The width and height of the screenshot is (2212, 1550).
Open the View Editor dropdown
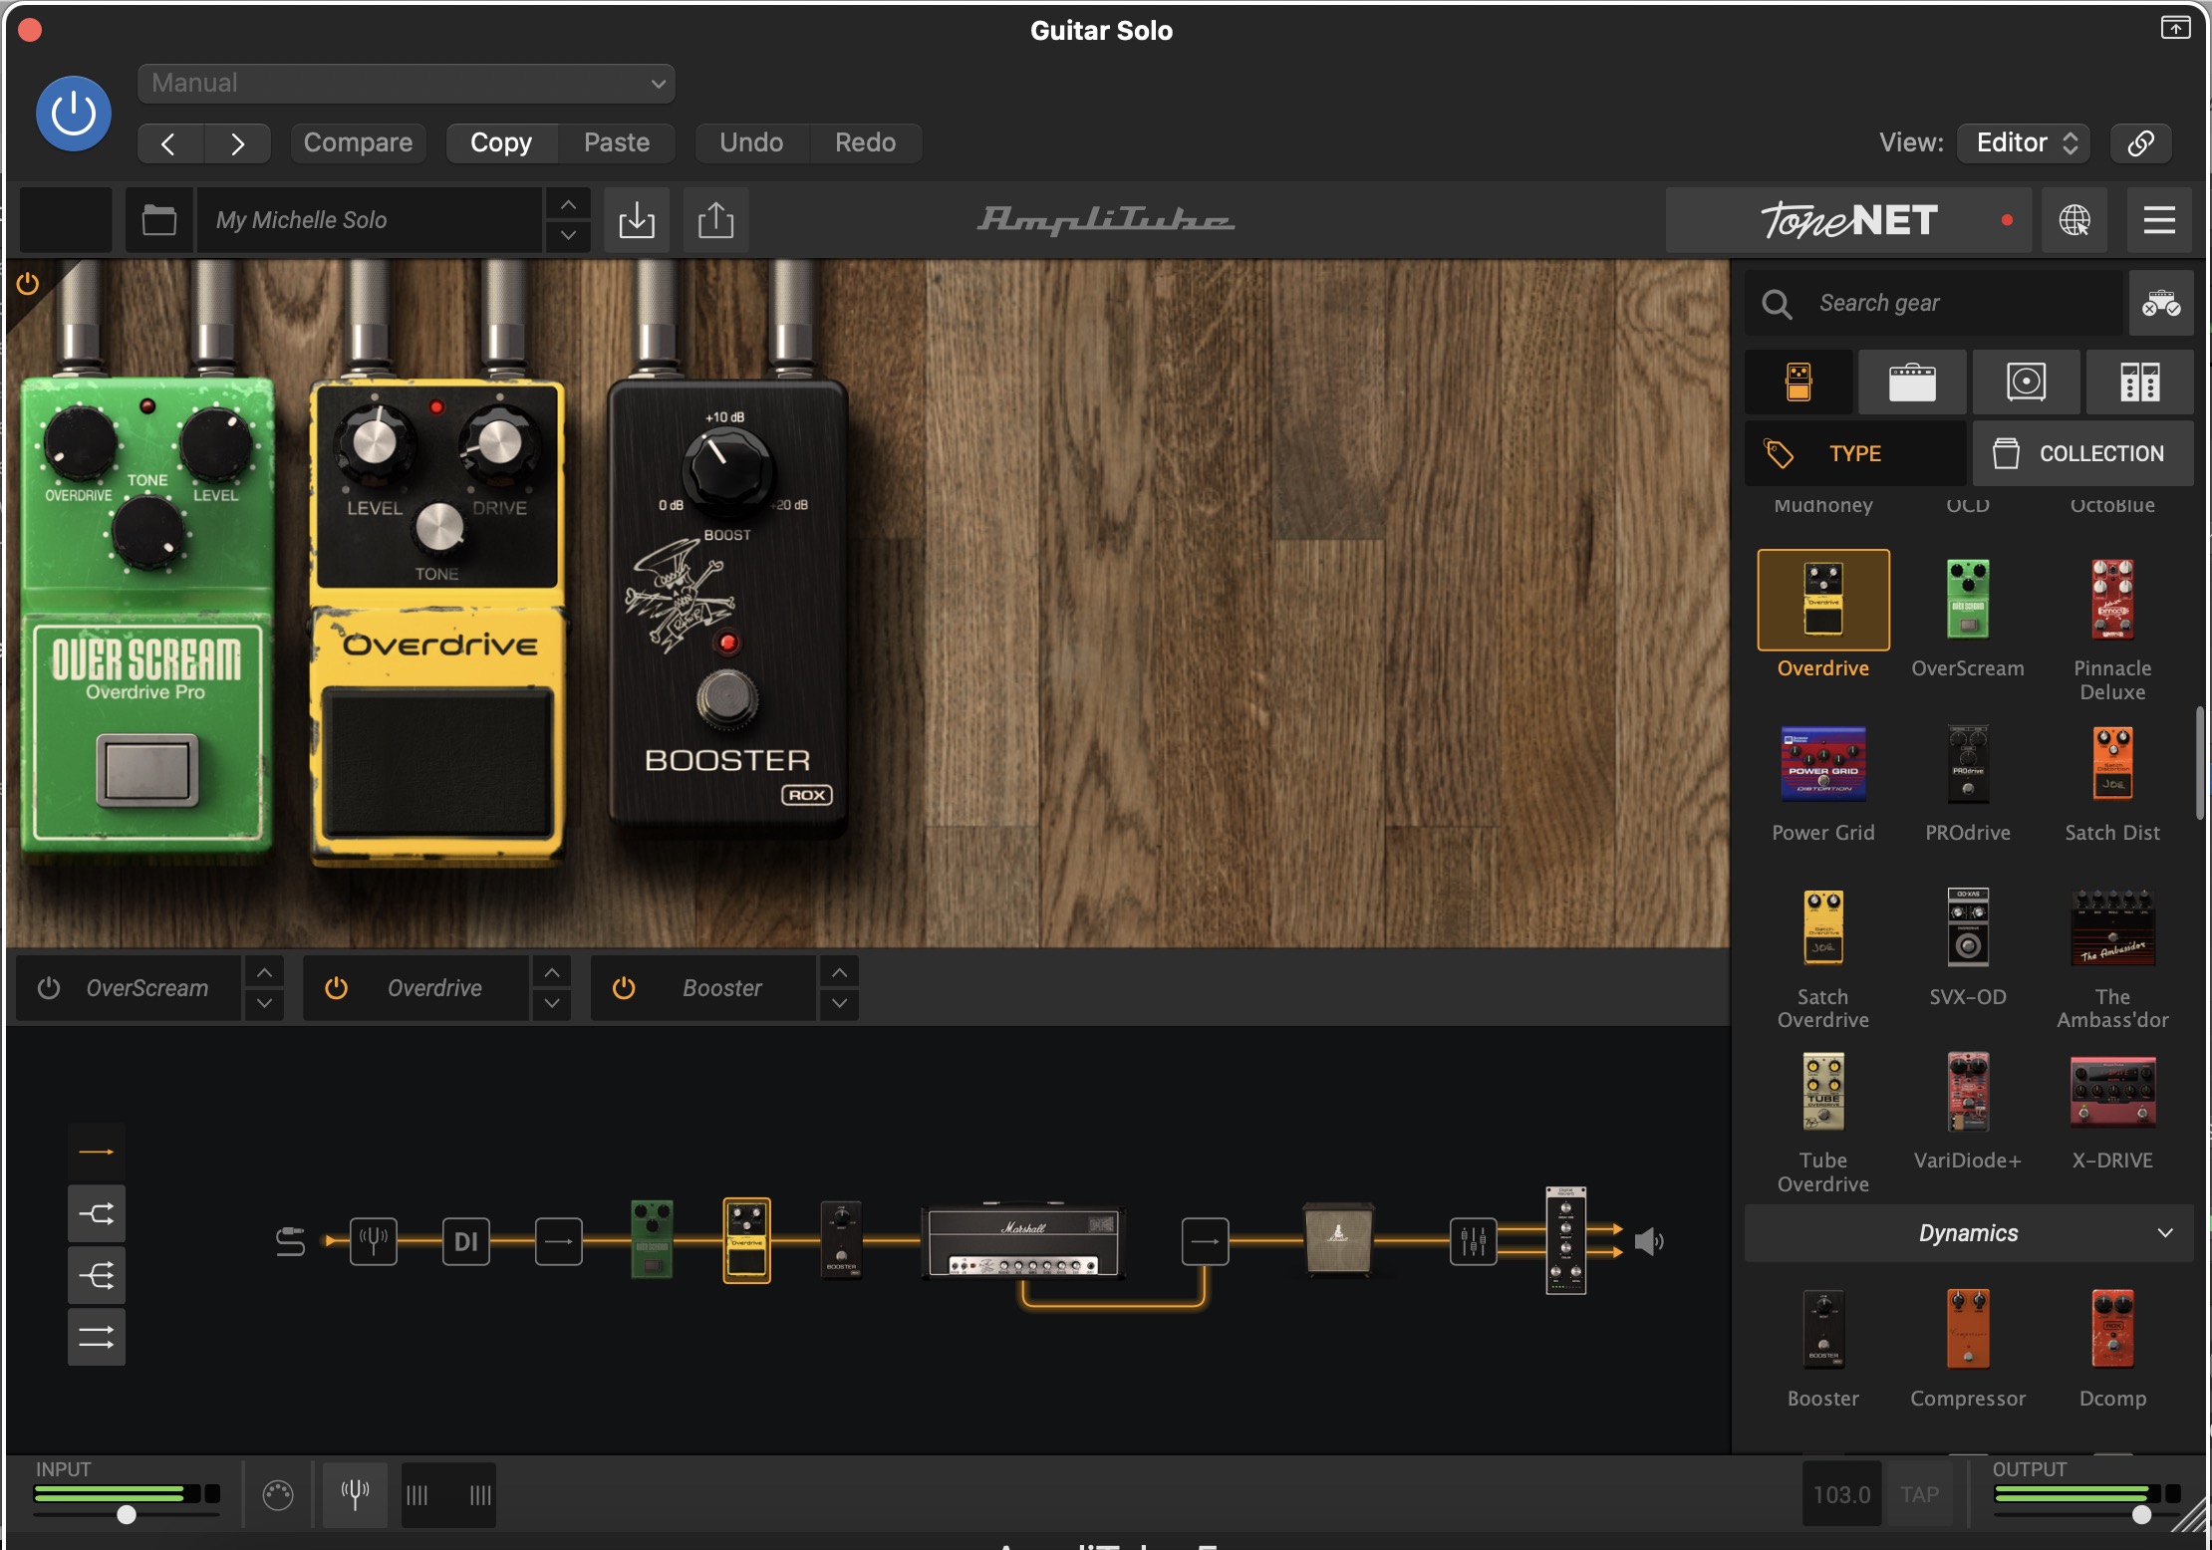click(x=2024, y=143)
